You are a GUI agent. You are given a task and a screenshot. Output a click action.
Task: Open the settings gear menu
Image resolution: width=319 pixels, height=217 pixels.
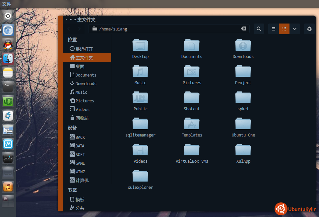309,29
